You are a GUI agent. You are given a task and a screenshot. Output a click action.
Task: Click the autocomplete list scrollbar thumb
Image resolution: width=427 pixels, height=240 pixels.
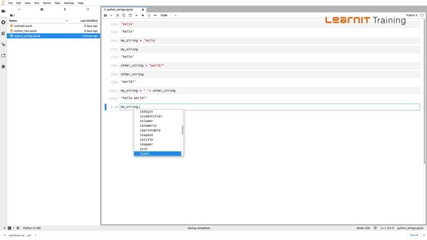pyautogui.click(x=182, y=130)
